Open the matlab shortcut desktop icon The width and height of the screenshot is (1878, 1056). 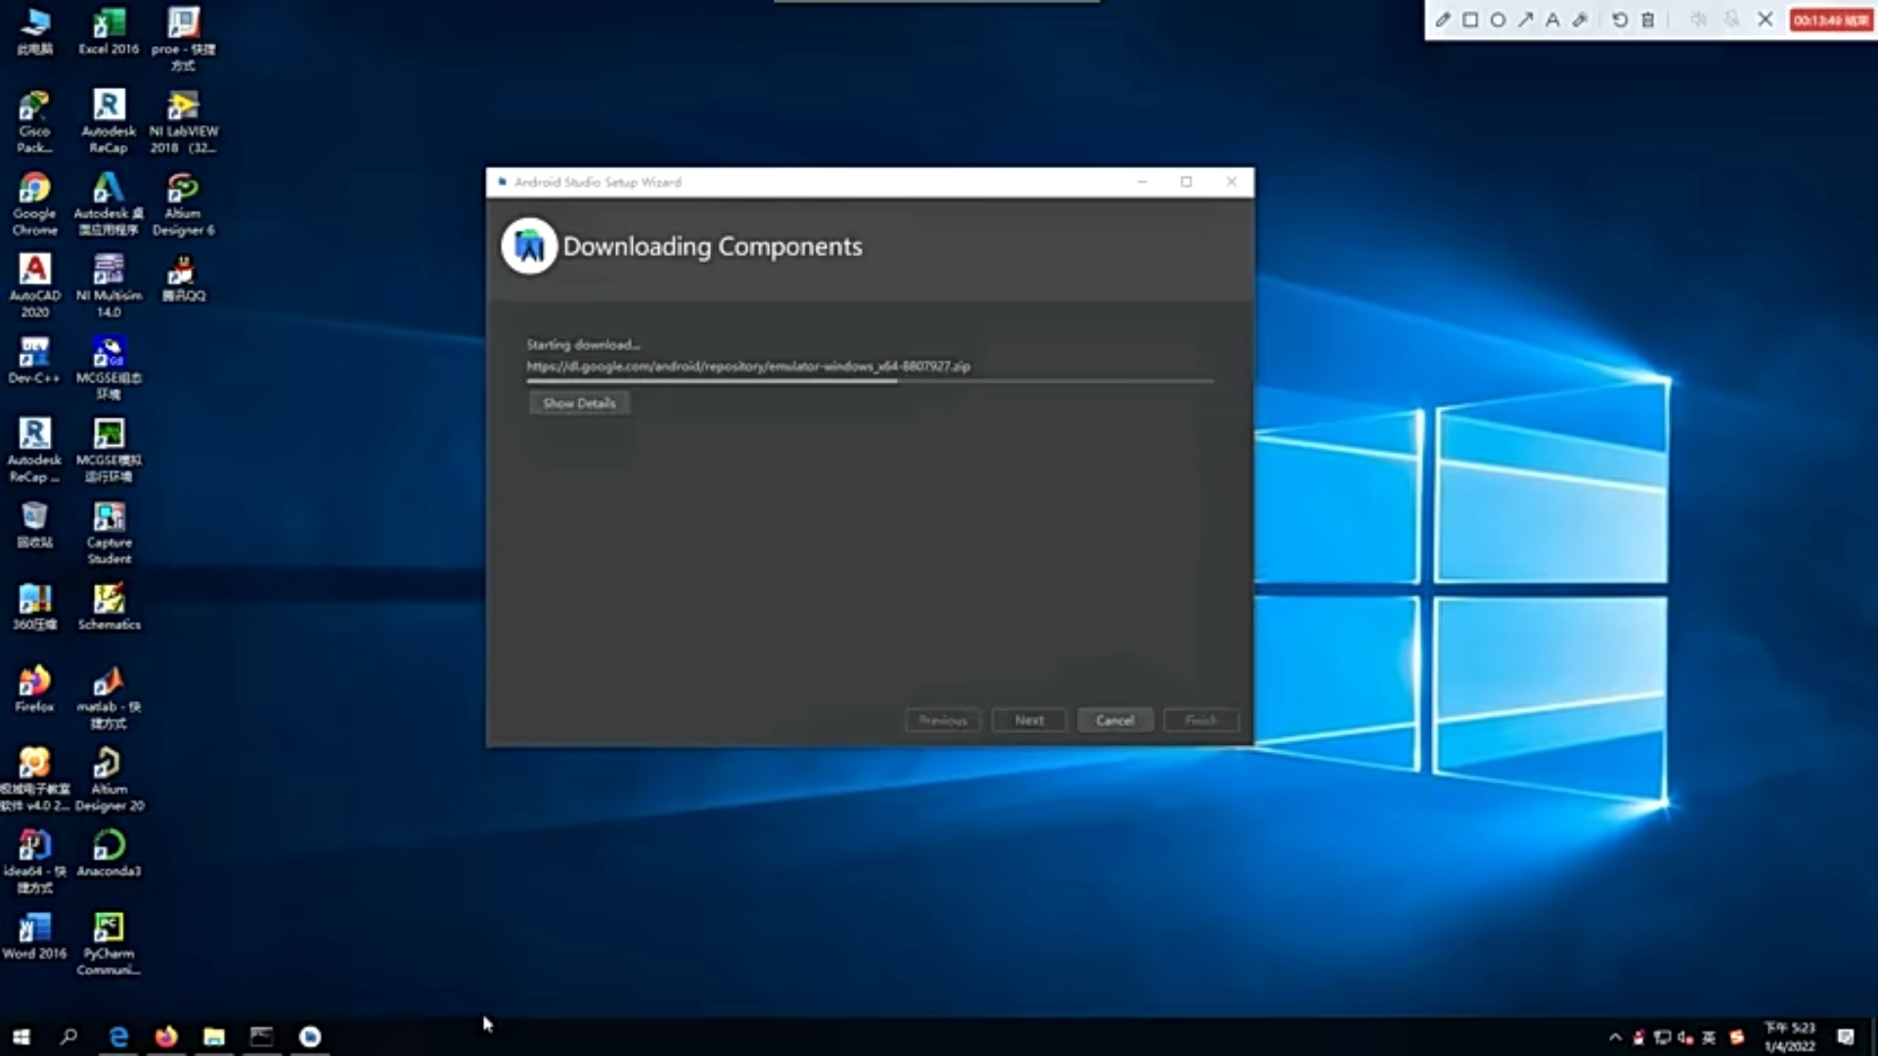coord(109,696)
